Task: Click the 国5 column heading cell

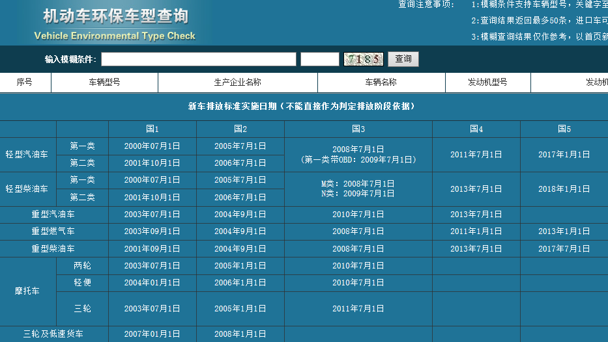Action: tap(564, 129)
